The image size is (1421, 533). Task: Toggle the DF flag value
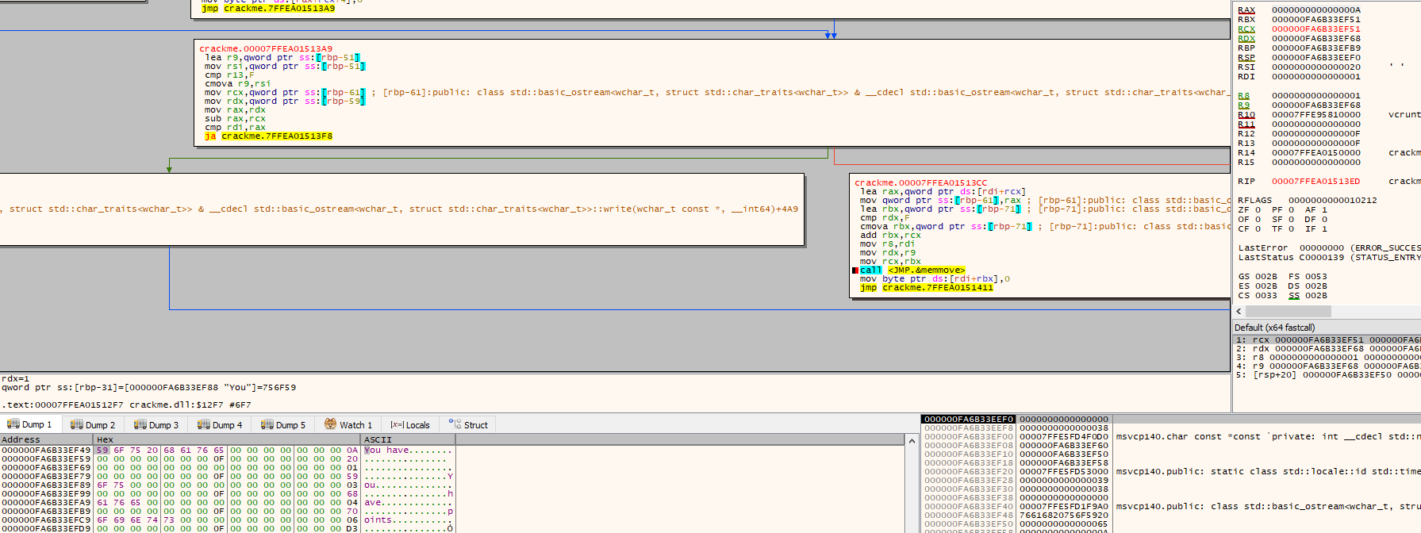tap(1324, 220)
